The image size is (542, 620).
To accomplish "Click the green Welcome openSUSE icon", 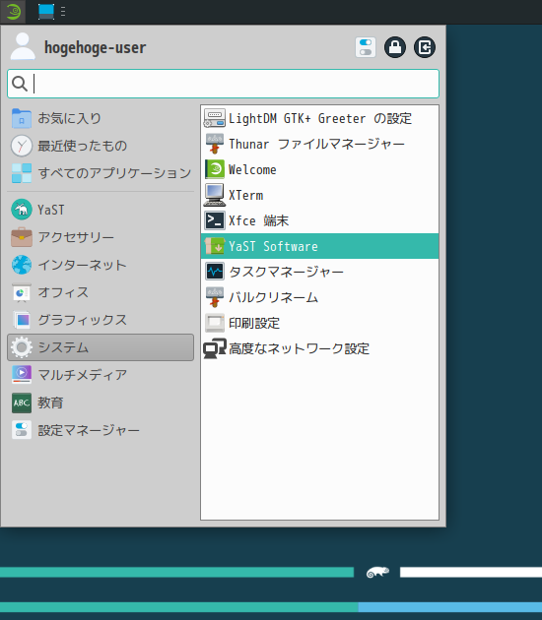I will pyautogui.click(x=215, y=169).
